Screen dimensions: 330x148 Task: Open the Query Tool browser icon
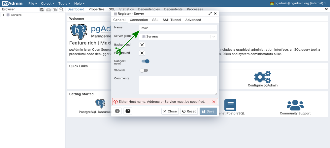[x=42, y=10]
